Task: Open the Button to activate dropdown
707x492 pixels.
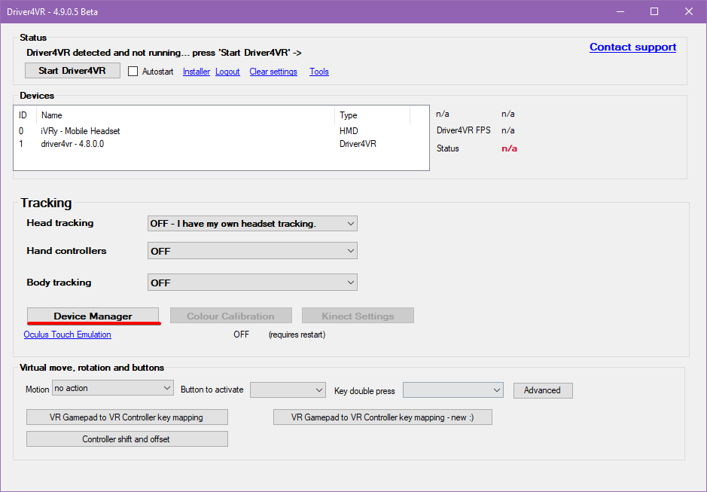Action: (288, 390)
